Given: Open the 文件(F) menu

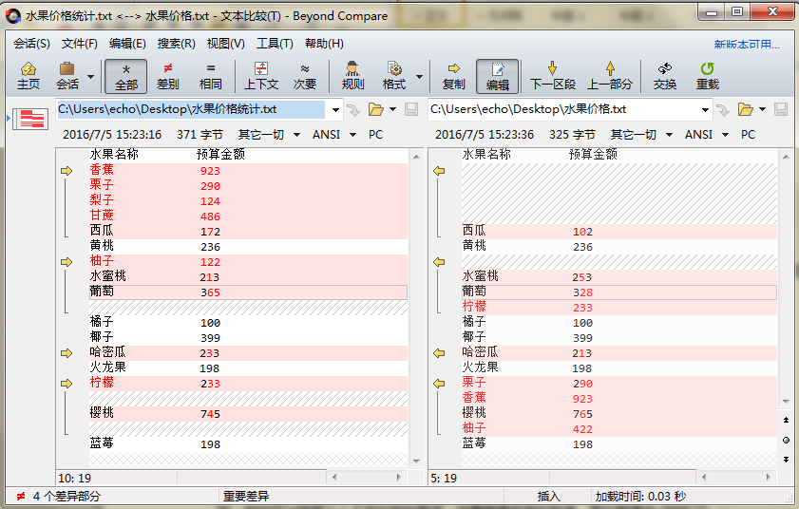Looking at the screenshot, I should [x=80, y=44].
